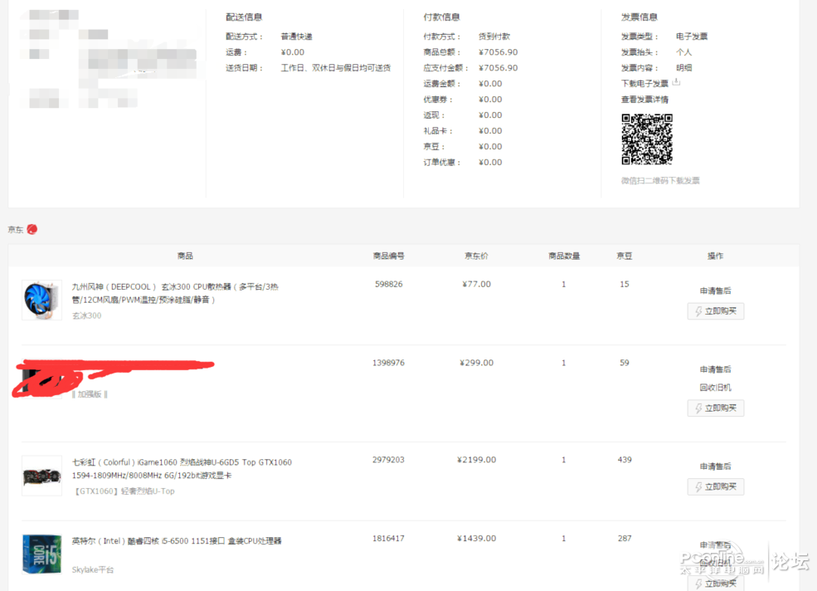Click the ¥1439.00 price

tap(476, 539)
